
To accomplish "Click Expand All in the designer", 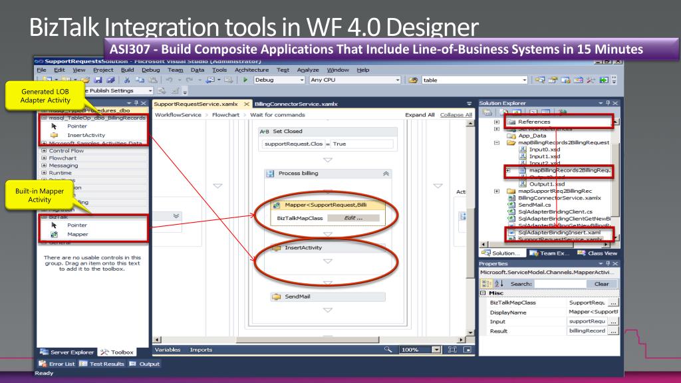I will click(420, 114).
